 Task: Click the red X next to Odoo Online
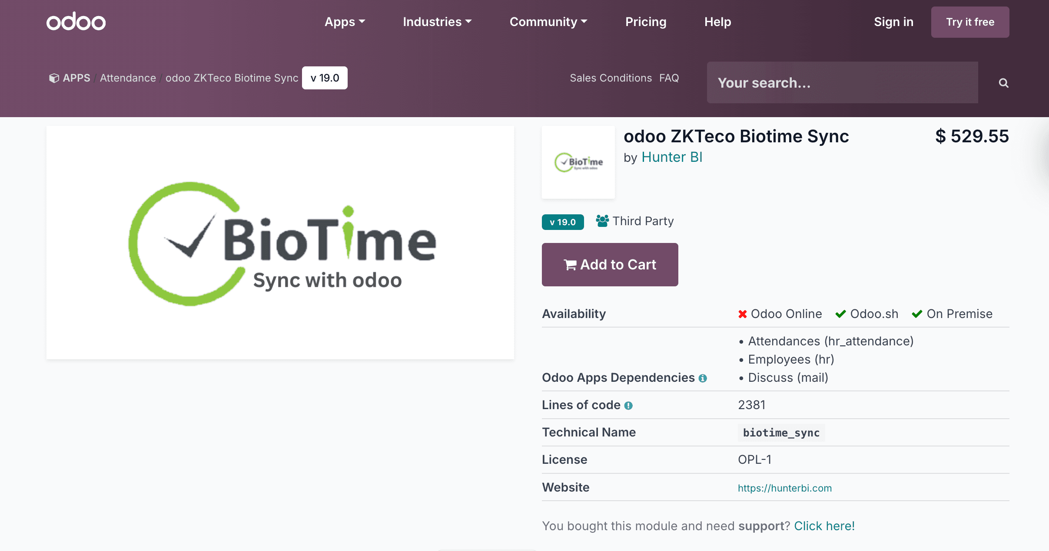click(x=742, y=314)
